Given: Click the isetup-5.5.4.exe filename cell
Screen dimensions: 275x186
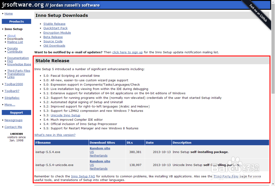Looking at the screenshot, I should (62, 152).
